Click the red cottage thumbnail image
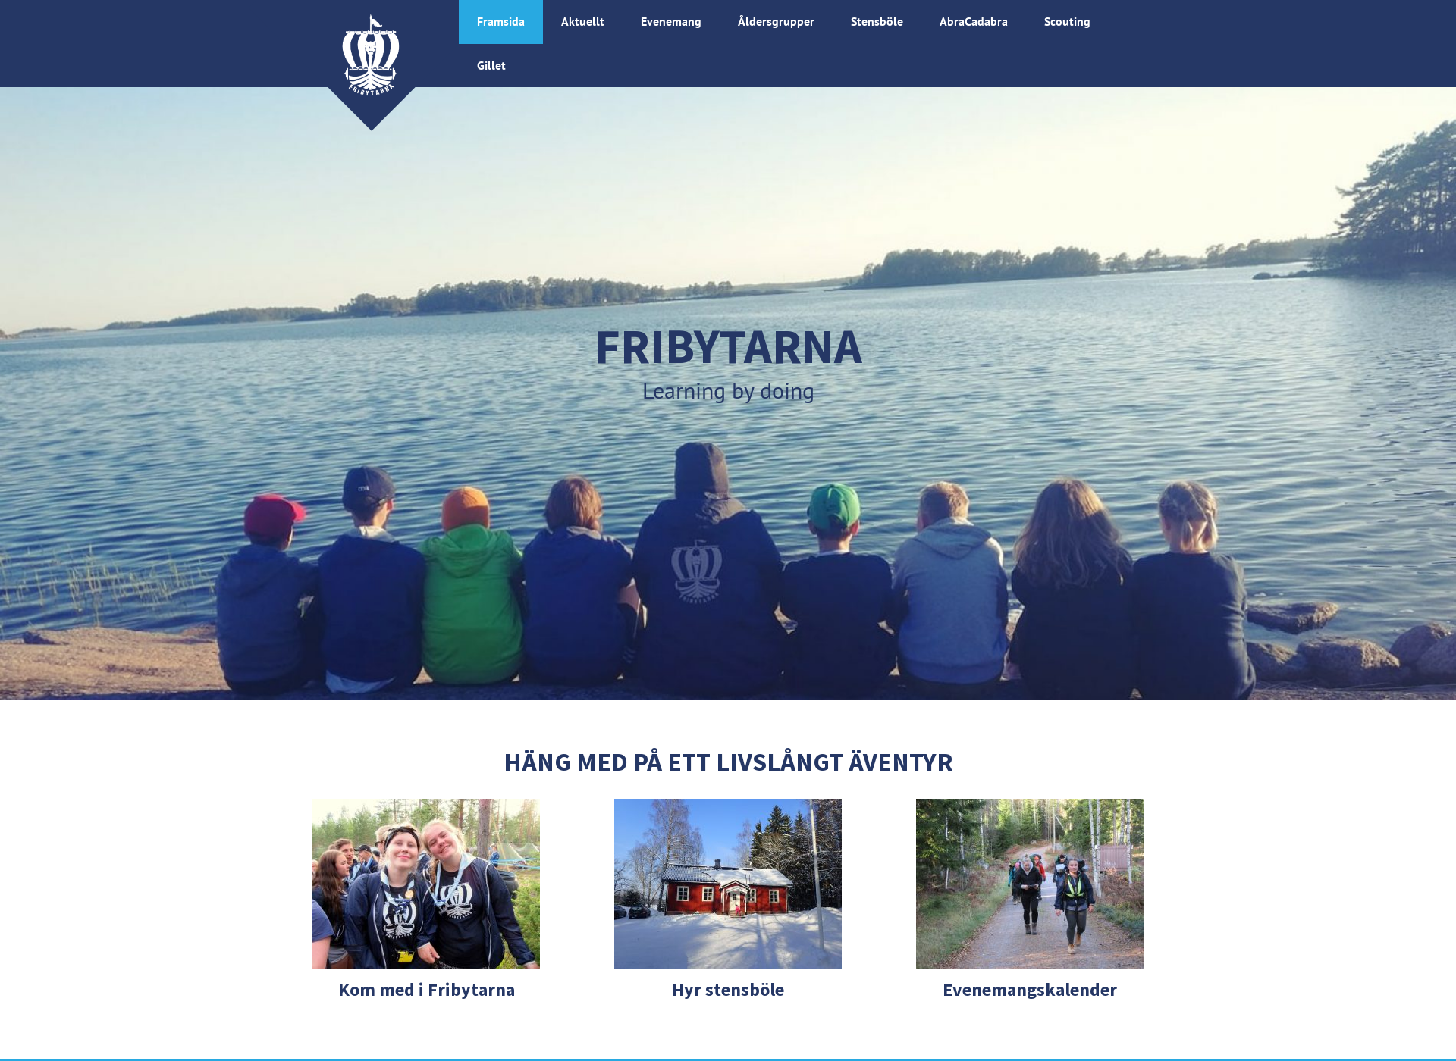Screen dimensions: 1456x1061 (728, 882)
